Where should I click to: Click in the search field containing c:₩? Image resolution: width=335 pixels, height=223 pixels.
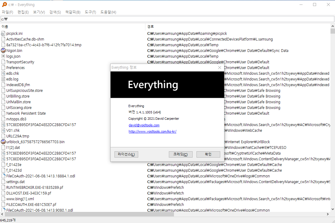(x=168, y=19)
